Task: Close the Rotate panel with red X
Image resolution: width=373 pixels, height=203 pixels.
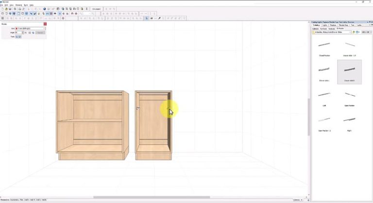Action: click(x=45, y=24)
